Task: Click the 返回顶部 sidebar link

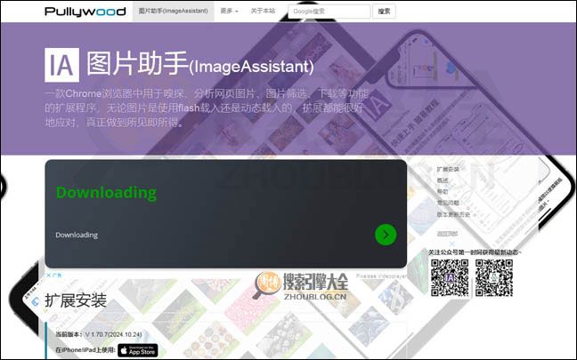Action: pyautogui.click(x=447, y=233)
